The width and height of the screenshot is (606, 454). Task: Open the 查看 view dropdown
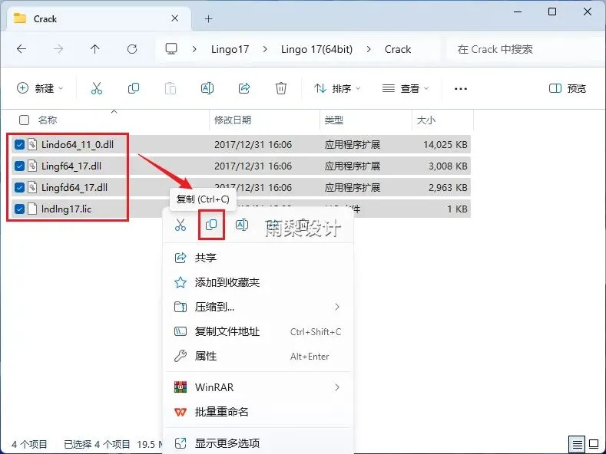pyautogui.click(x=406, y=88)
